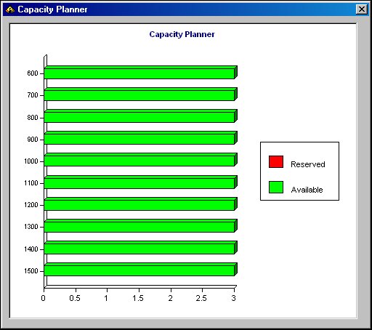Click the 0 value on horizontal axis
Image resolution: width=372 pixels, height=330 pixels.
(44, 298)
